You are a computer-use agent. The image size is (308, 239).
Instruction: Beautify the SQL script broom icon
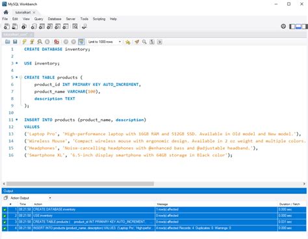[x=136, y=42]
